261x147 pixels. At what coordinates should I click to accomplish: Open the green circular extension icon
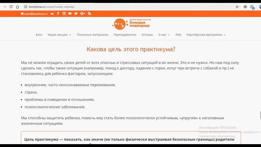(252, 7)
